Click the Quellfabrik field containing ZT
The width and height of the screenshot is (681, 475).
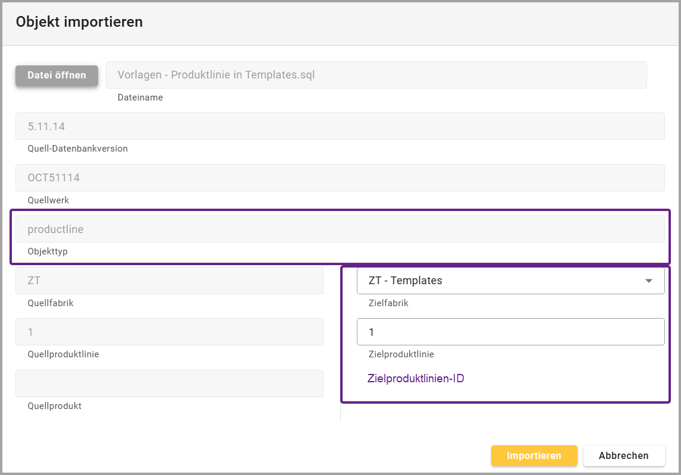pos(169,281)
